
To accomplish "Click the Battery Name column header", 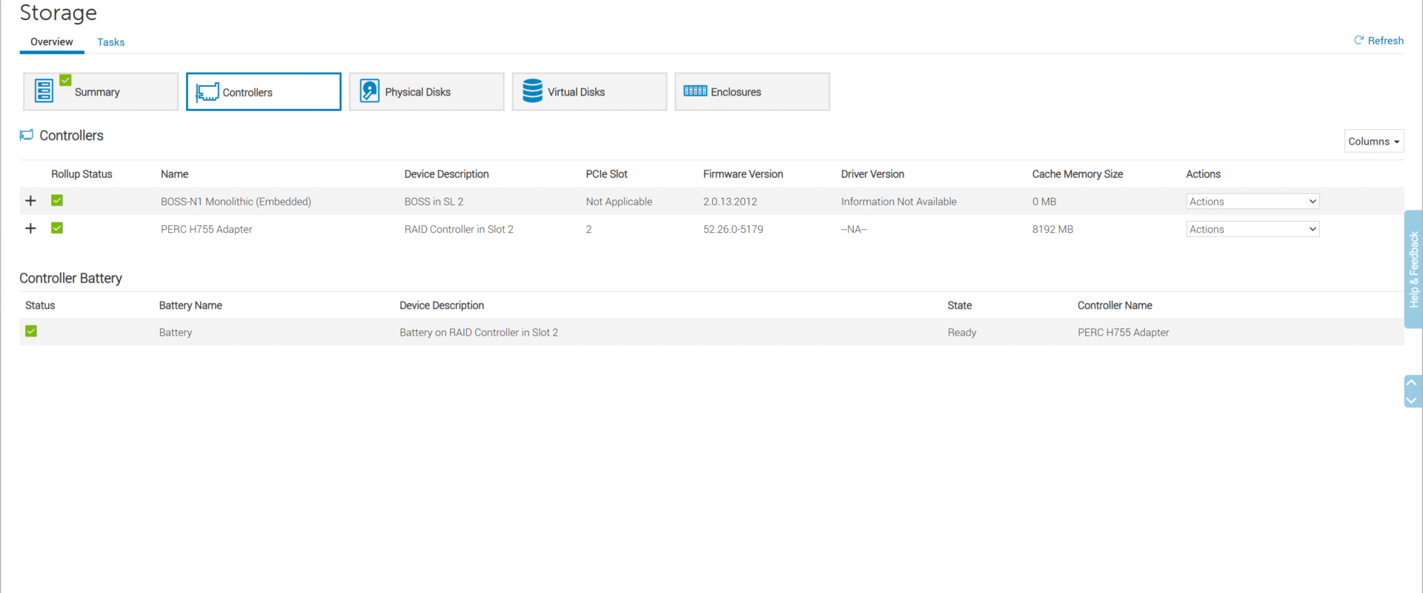I will 190,305.
